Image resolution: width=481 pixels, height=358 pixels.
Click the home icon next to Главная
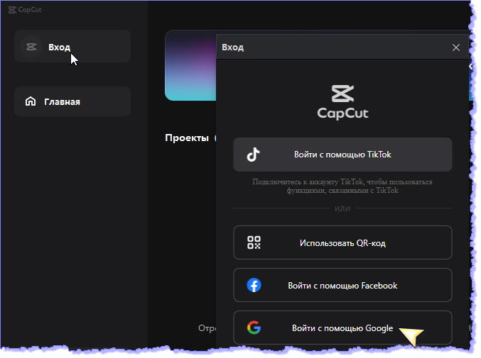[x=31, y=101]
